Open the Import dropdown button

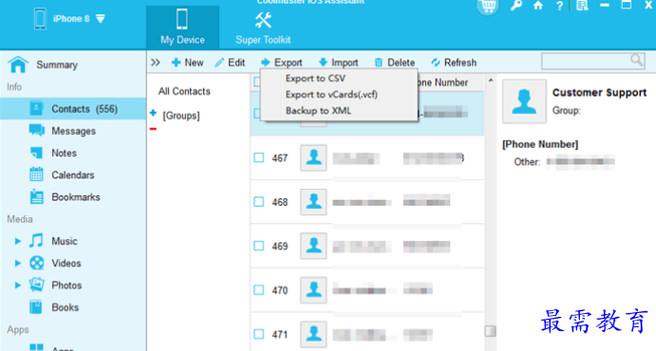[x=338, y=63]
